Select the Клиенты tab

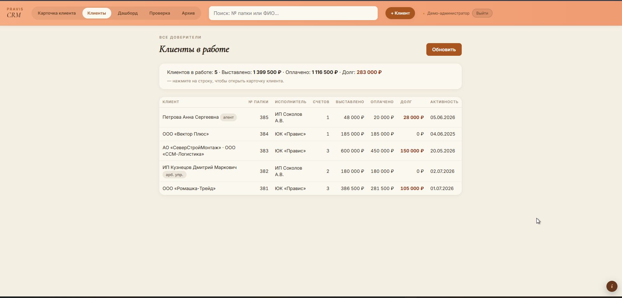97,13
